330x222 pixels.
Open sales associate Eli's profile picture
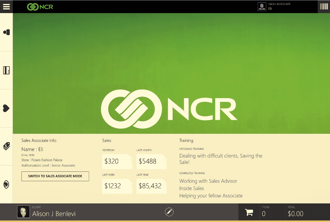[x=262, y=6]
